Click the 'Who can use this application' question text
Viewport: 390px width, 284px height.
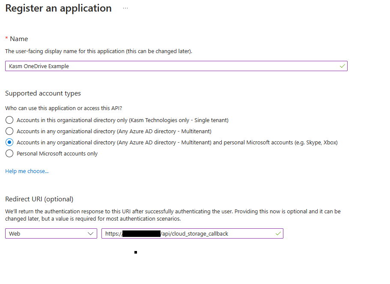tap(66, 108)
